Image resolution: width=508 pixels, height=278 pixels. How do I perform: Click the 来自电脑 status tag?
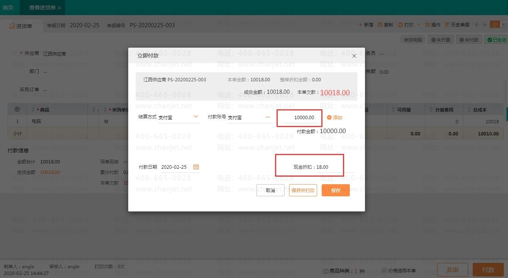413,40
